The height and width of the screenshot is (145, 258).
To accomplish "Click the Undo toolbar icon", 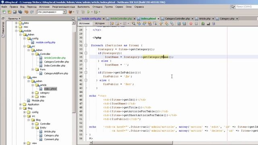I will 26,12.
